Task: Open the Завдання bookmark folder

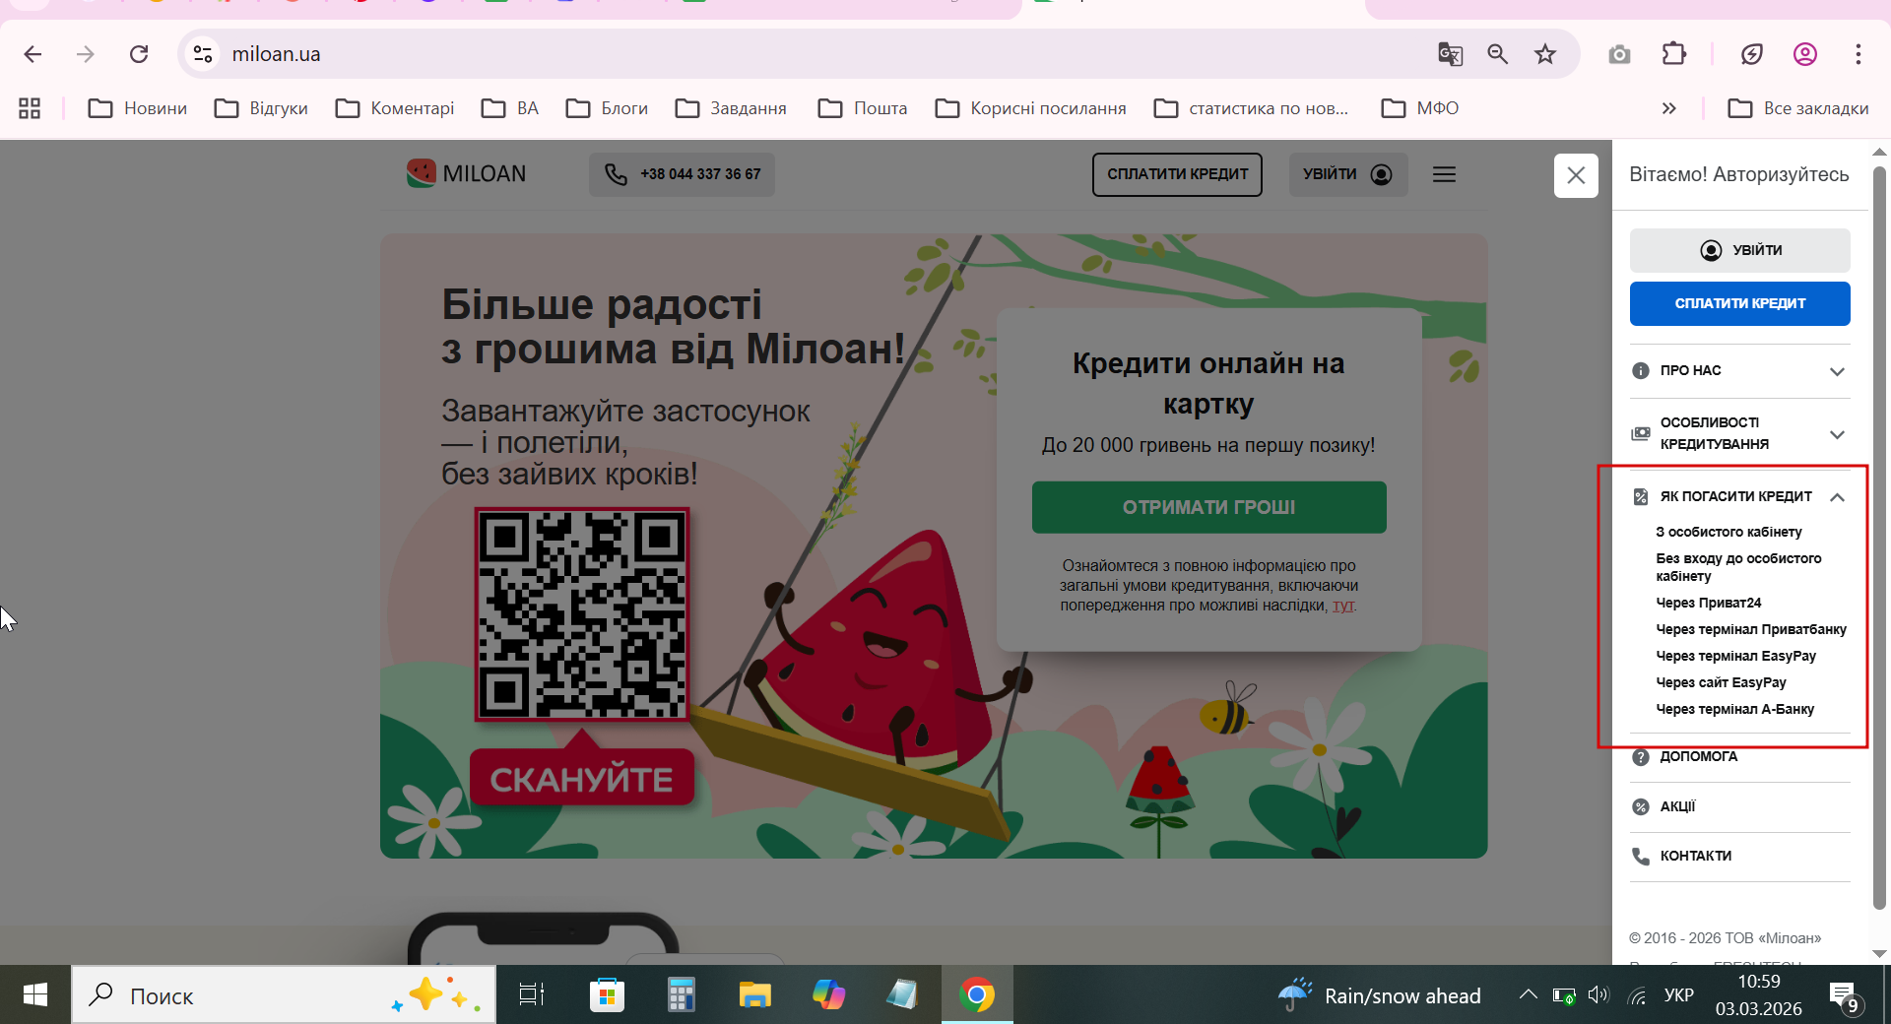Action: coord(731,108)
